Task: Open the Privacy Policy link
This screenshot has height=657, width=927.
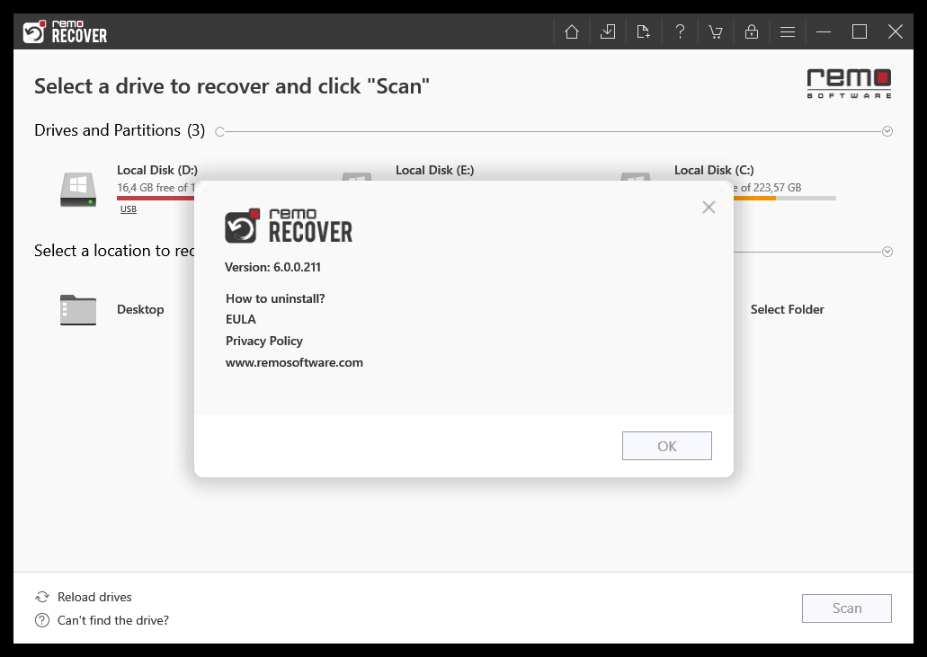Action: click(x=264, y=341)
